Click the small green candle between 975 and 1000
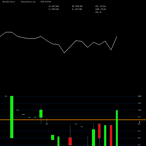146x146 pixels. pos(41,114)
